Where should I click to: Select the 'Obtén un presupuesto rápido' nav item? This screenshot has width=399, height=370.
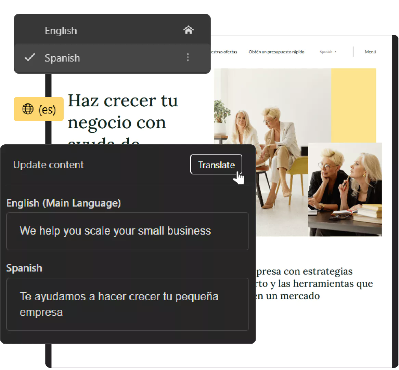click(x=276, y=52)
